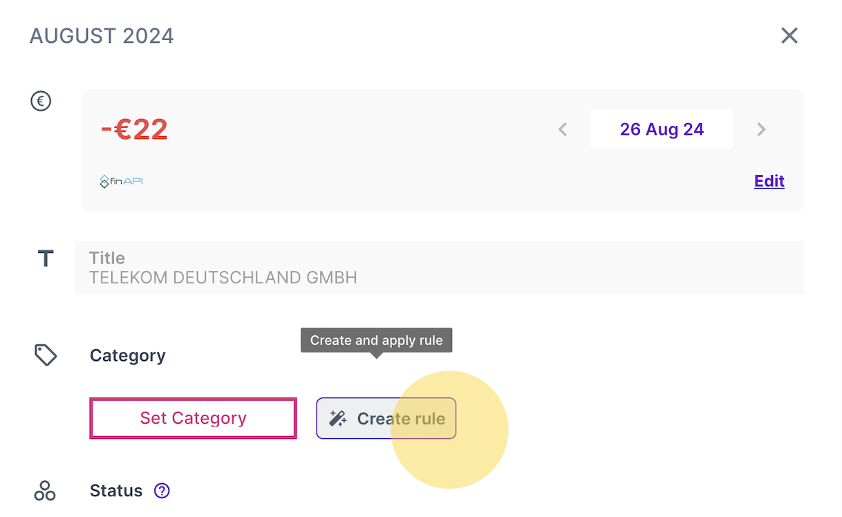Click the finAPI logo
This screenshot has height=517, width=842.
121,181
